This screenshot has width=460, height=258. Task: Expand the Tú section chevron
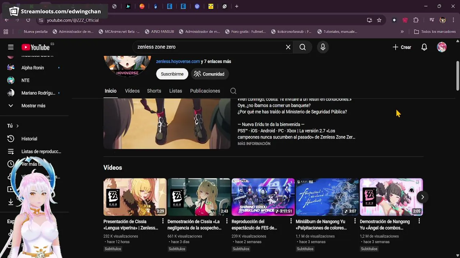tap(17, 126)
